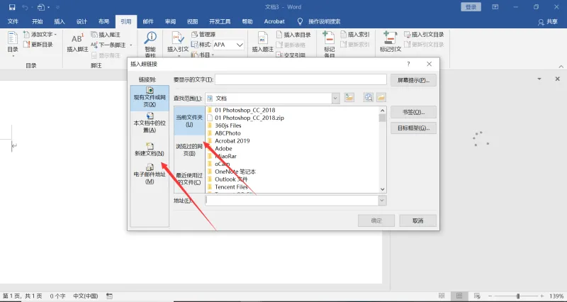Image resolution: width=567 pixels, height=302 pixels.
Task: Open the APA style dropdown
Action: [x=240, y=45]
